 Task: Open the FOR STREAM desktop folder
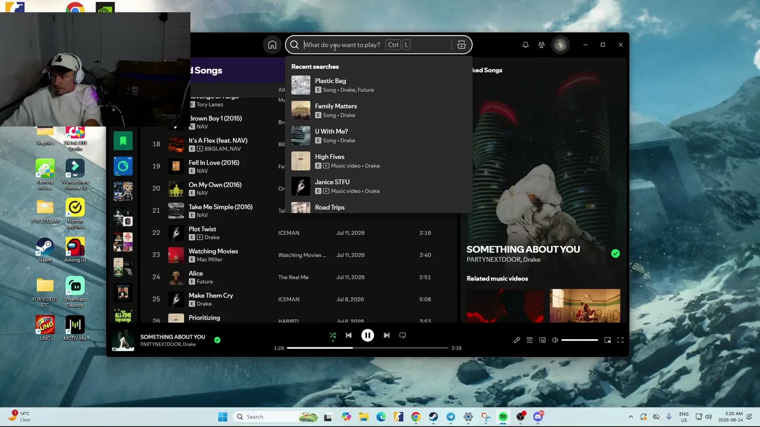click(x=45, y=211)
